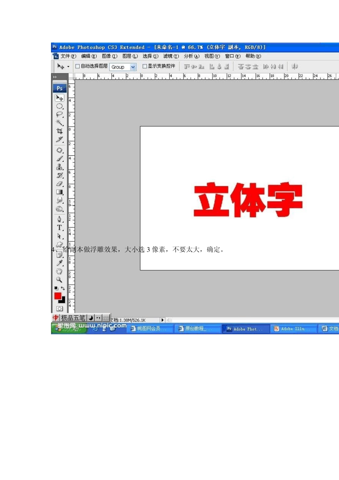Swap foreground and background colors
This screenshot has height=480, width=339.
63,288
